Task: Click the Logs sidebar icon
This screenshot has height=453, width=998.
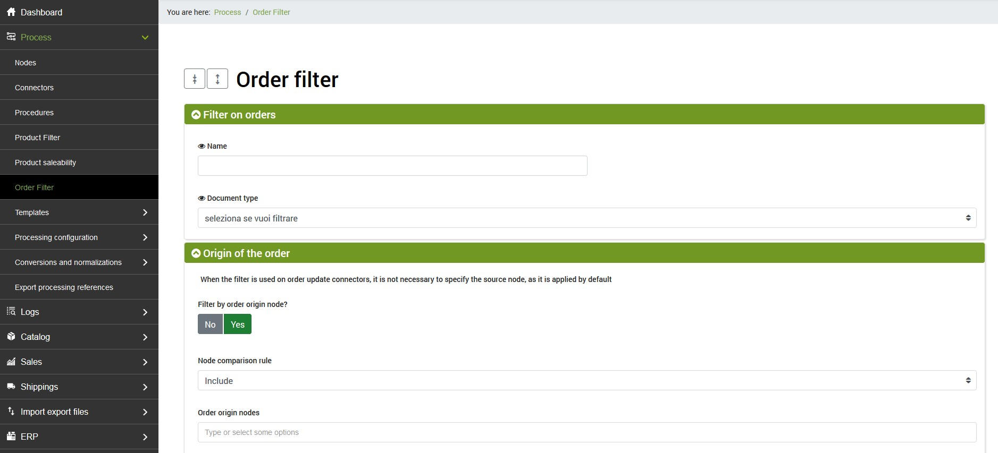Action: coord(11,312)
